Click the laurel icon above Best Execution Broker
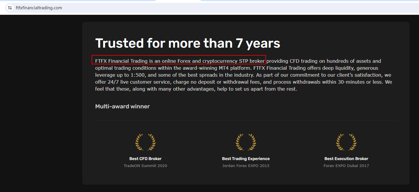 [346, 142]
